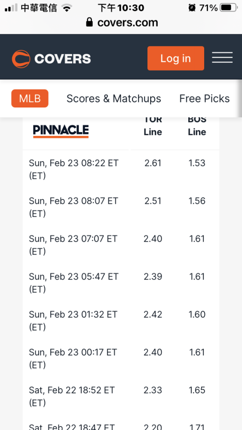The image size is (242, 430).
Task: Click BOS line value 1.65
Action: tap(197, 390)
